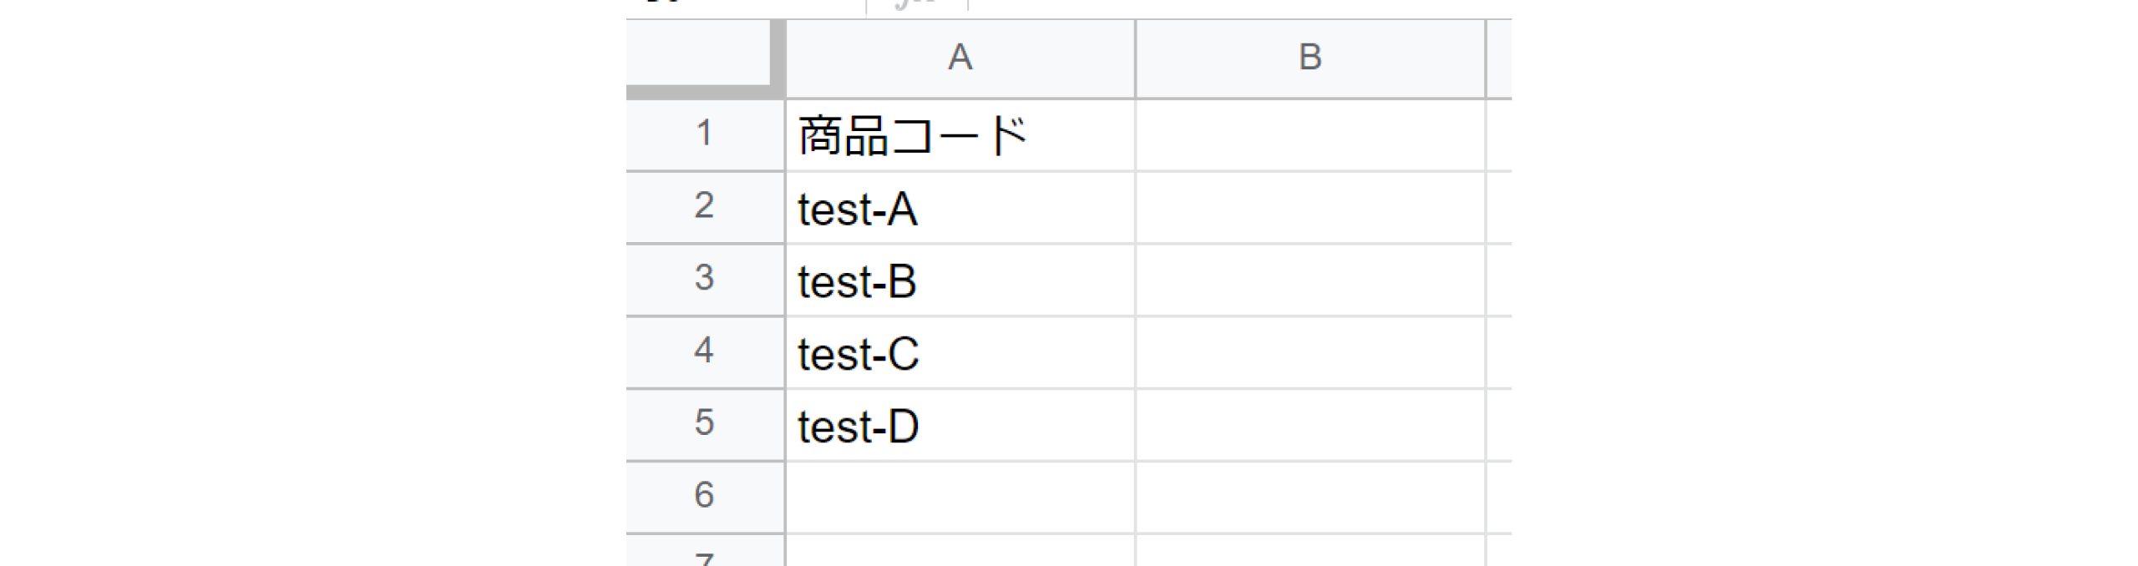Select the test-B cell

click(x=960, y=280)
